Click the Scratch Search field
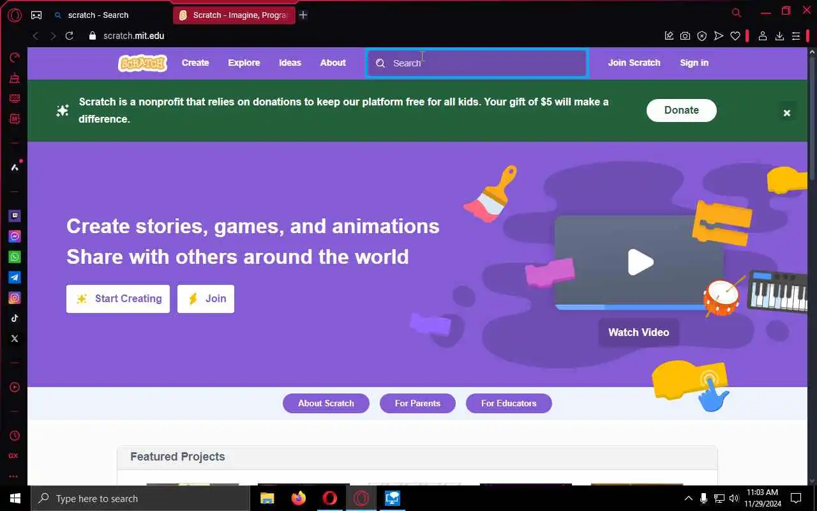This screenshot has height=511, width=817. (x=477, y=63)
